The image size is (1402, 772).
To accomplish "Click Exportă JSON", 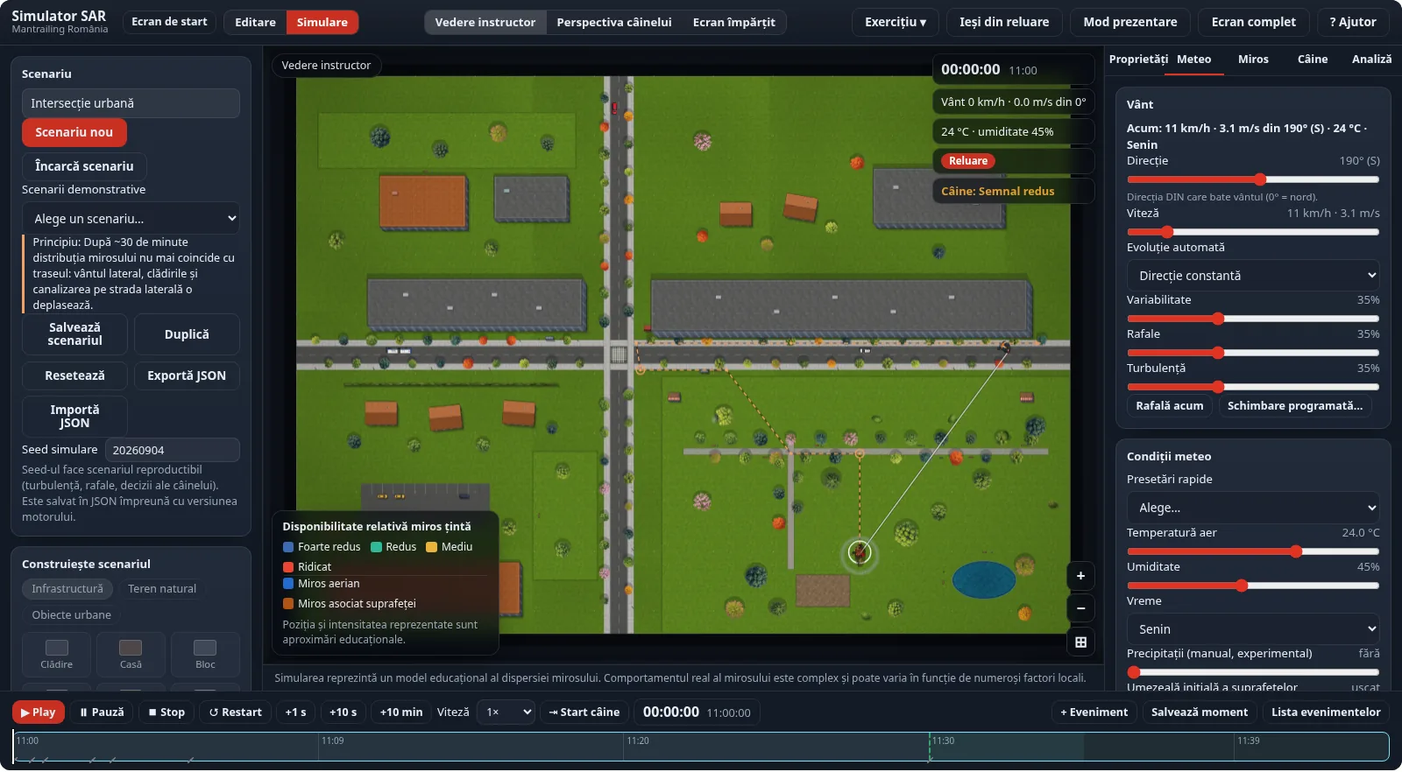I will click(x=187, y=375).
